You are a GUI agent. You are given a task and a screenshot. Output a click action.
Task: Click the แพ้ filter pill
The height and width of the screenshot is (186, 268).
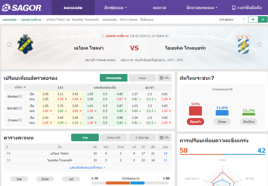pos(71,179)
